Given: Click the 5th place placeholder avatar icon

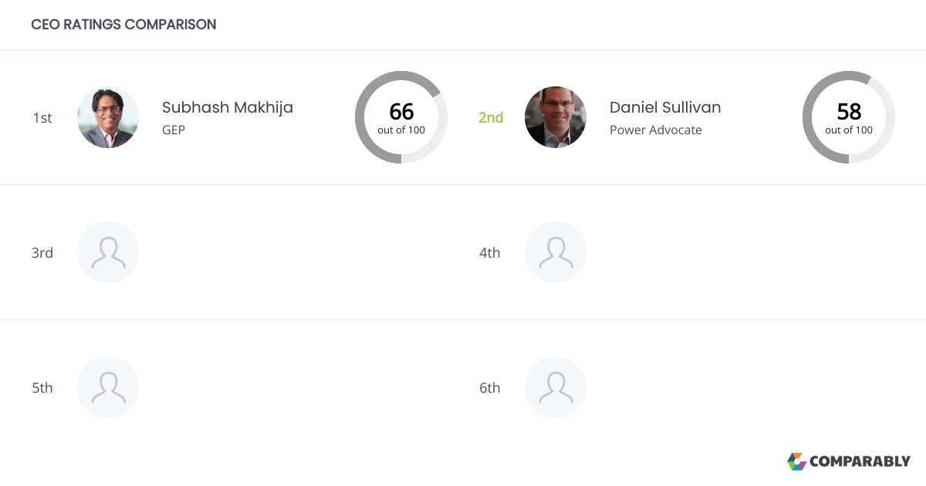Looking at the screenshot, I should pyautogui.click(x=108, y=387).
